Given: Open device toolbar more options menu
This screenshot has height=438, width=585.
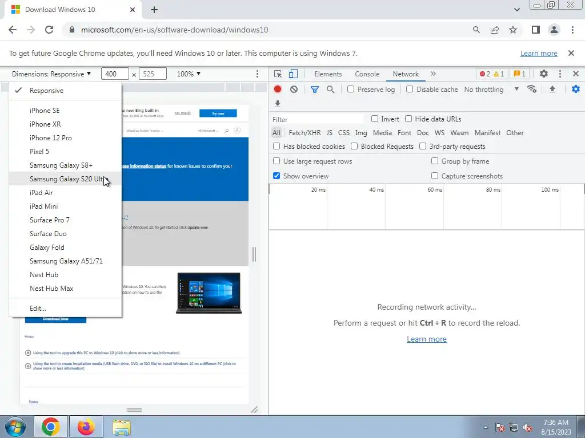Looking at the screenshot, I should point(257,74).
